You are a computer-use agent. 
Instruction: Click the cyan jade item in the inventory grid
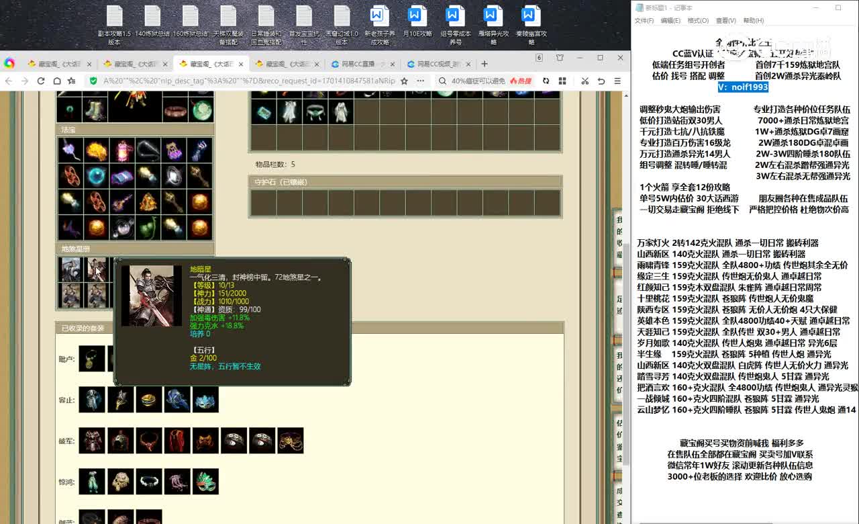(x=264, y=112)
